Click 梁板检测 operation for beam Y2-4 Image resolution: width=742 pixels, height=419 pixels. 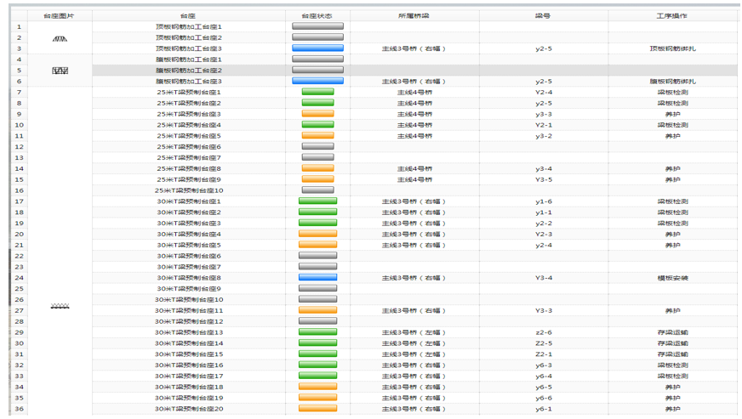(x=672, y=92)
